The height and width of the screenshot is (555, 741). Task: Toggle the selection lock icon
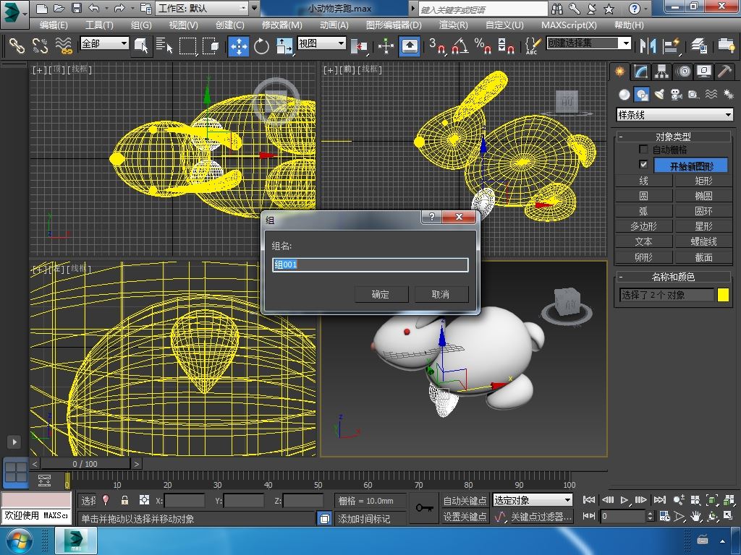pos(124,500)
